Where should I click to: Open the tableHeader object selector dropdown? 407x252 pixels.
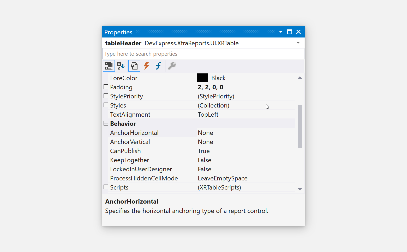tap(298, 43)
